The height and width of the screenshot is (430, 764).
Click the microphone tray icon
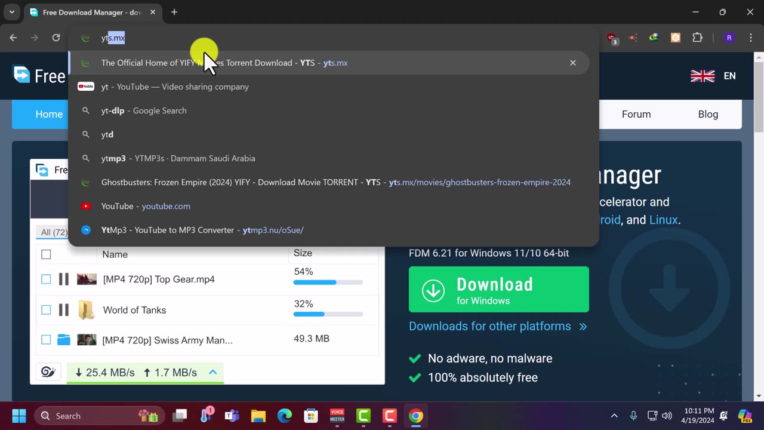pos(633,416)
